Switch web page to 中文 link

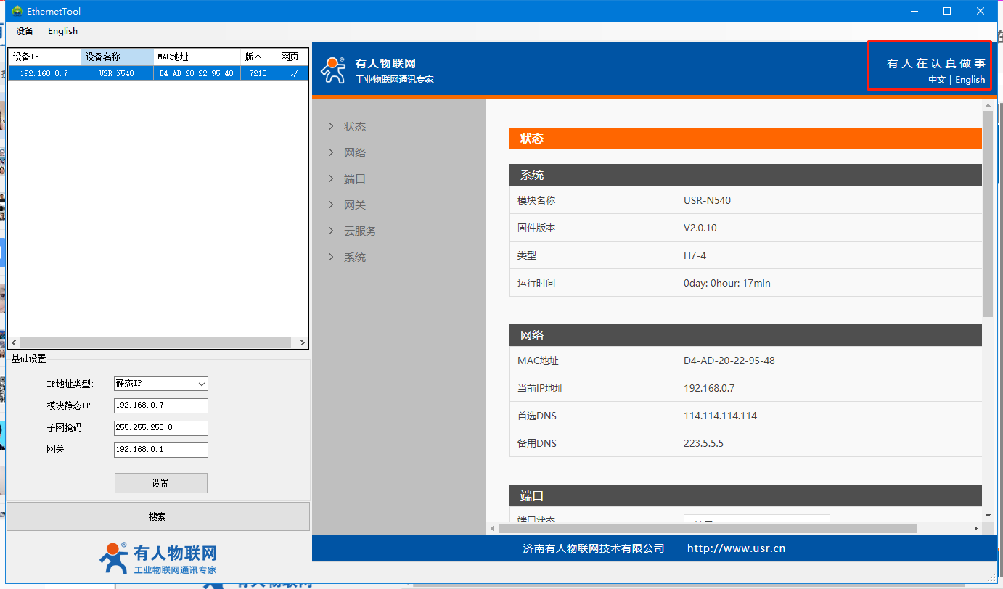(937, 80)
